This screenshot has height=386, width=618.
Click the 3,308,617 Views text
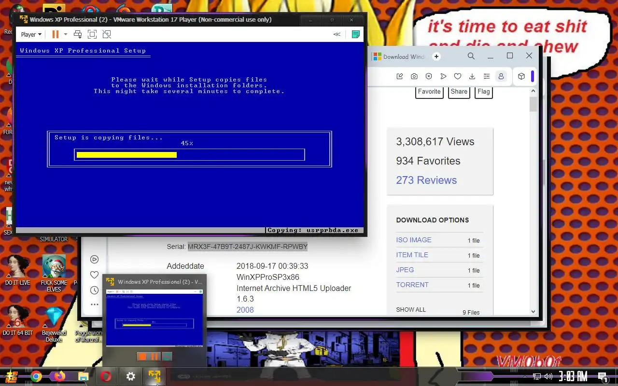point(435,141)
